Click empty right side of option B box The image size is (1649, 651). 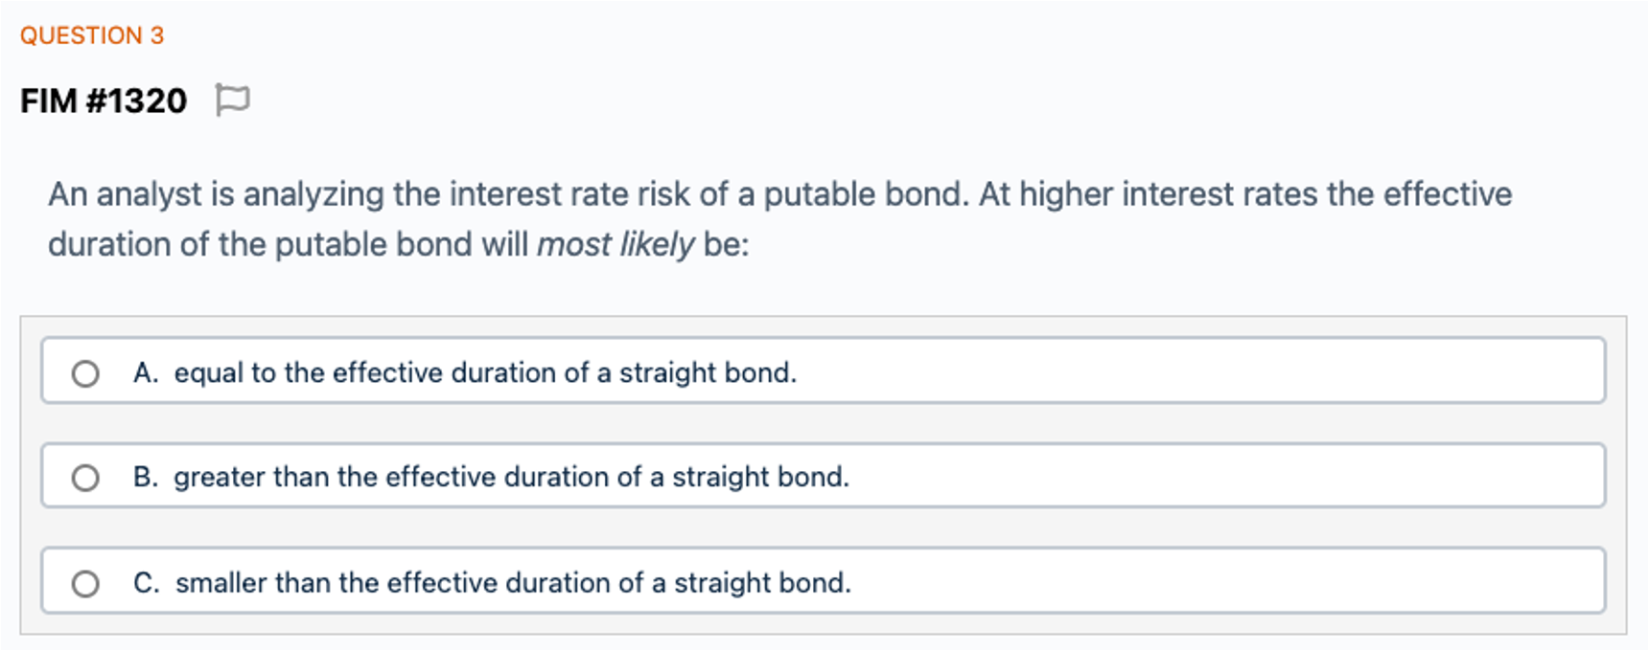pyautogui.click(x=1246, y=477)
